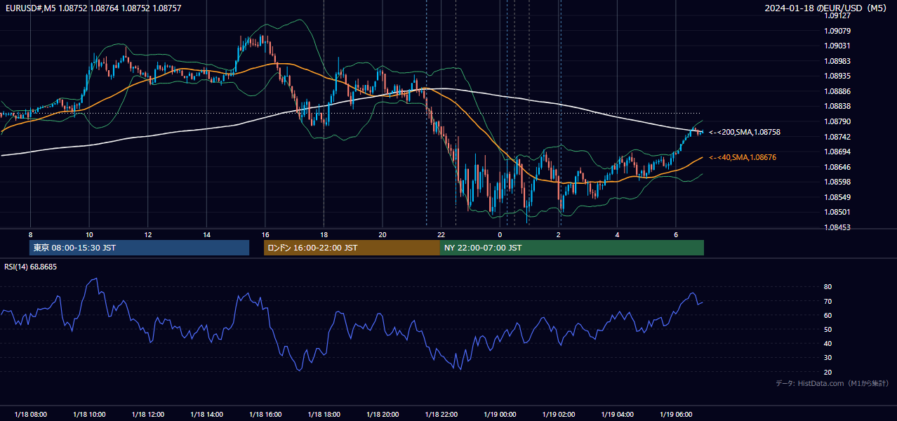Screen dimensions: 897x421
Task: Click price axis value 1.08886
Action: (x=837, y=91)
